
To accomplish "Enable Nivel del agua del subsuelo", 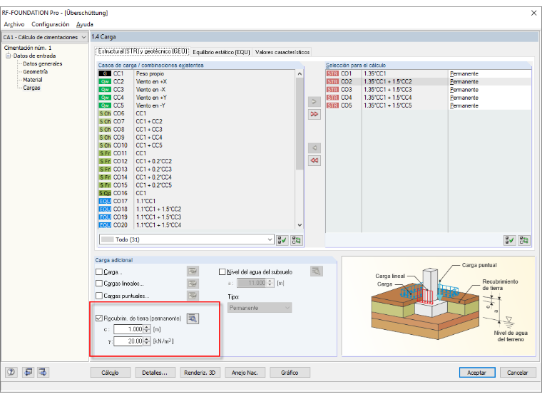I will tap(223, 272).
